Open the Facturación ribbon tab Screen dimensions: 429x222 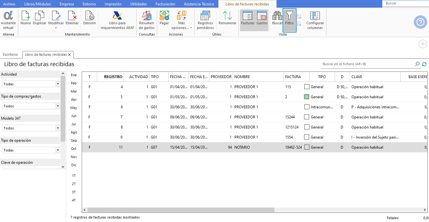click(x=165, y=4)
